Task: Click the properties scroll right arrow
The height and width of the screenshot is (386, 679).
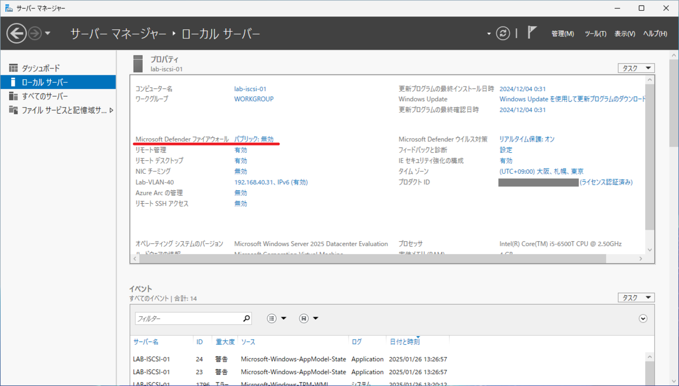Action: pyautogui.click(x=641, y=259)
